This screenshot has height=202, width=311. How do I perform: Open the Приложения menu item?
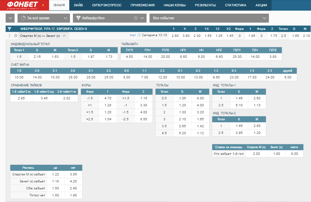143,5
